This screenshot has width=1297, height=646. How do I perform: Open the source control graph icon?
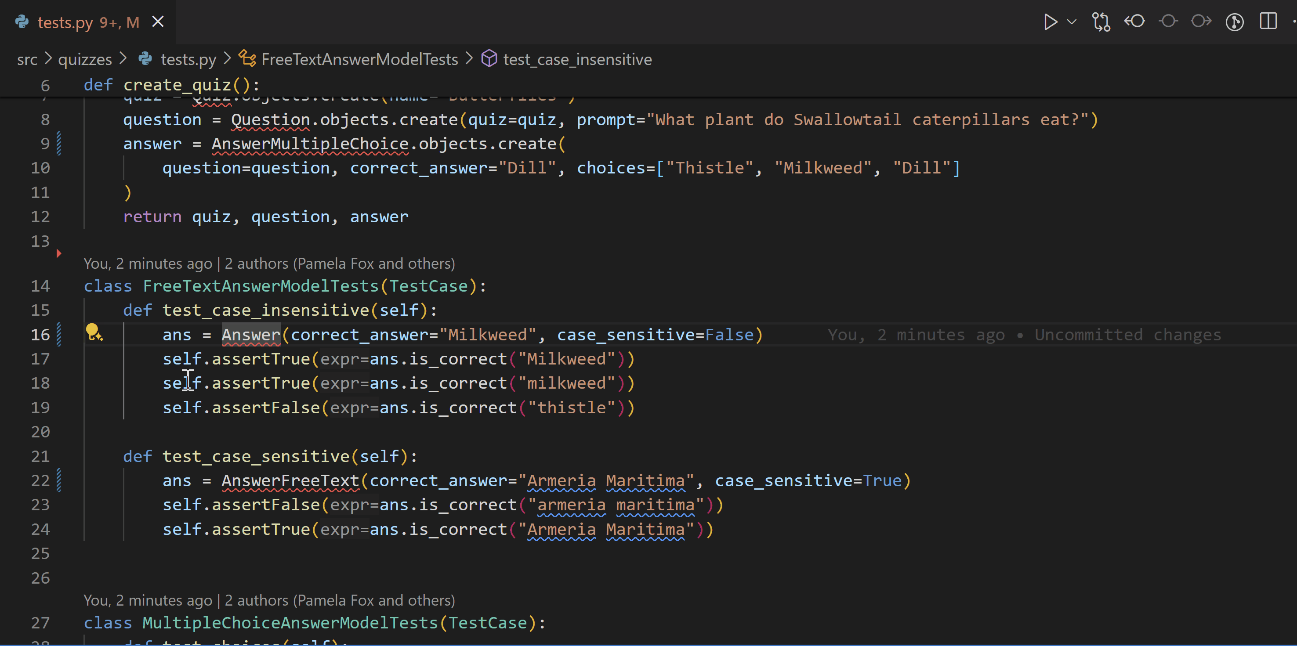tap(1235, 22)
